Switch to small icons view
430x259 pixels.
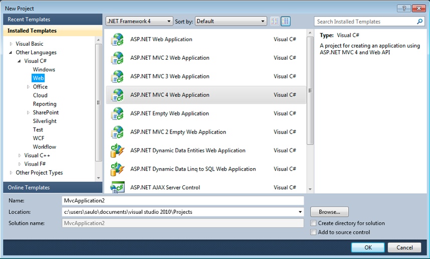pyautogui.click(x=275, y=21)
